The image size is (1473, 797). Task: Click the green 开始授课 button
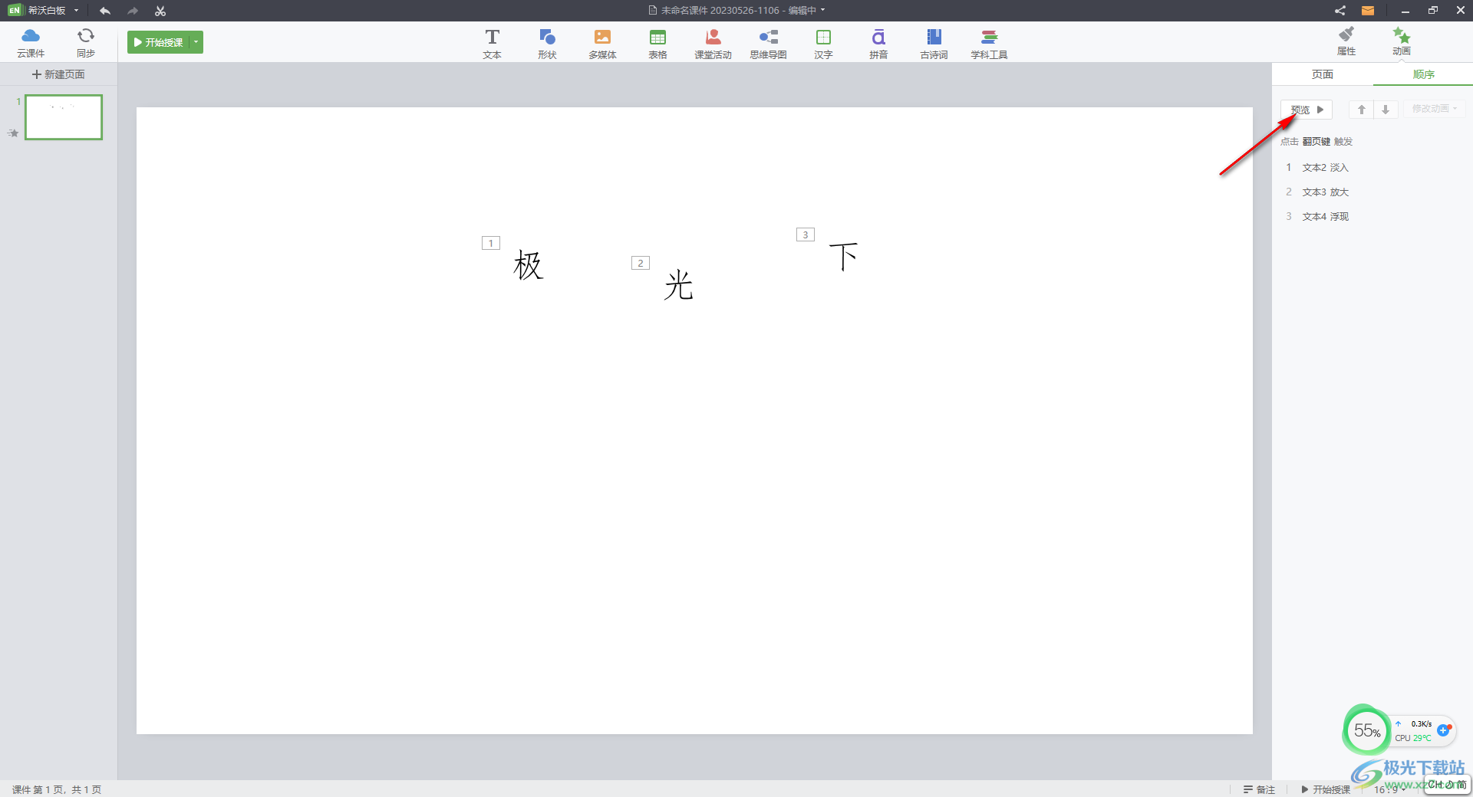159,42
